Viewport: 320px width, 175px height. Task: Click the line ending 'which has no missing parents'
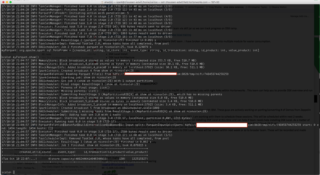(x=112, y=94)
